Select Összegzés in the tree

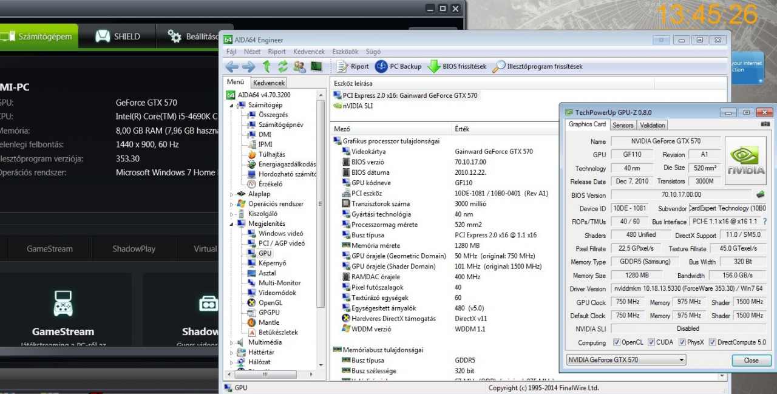pos(268,115)
